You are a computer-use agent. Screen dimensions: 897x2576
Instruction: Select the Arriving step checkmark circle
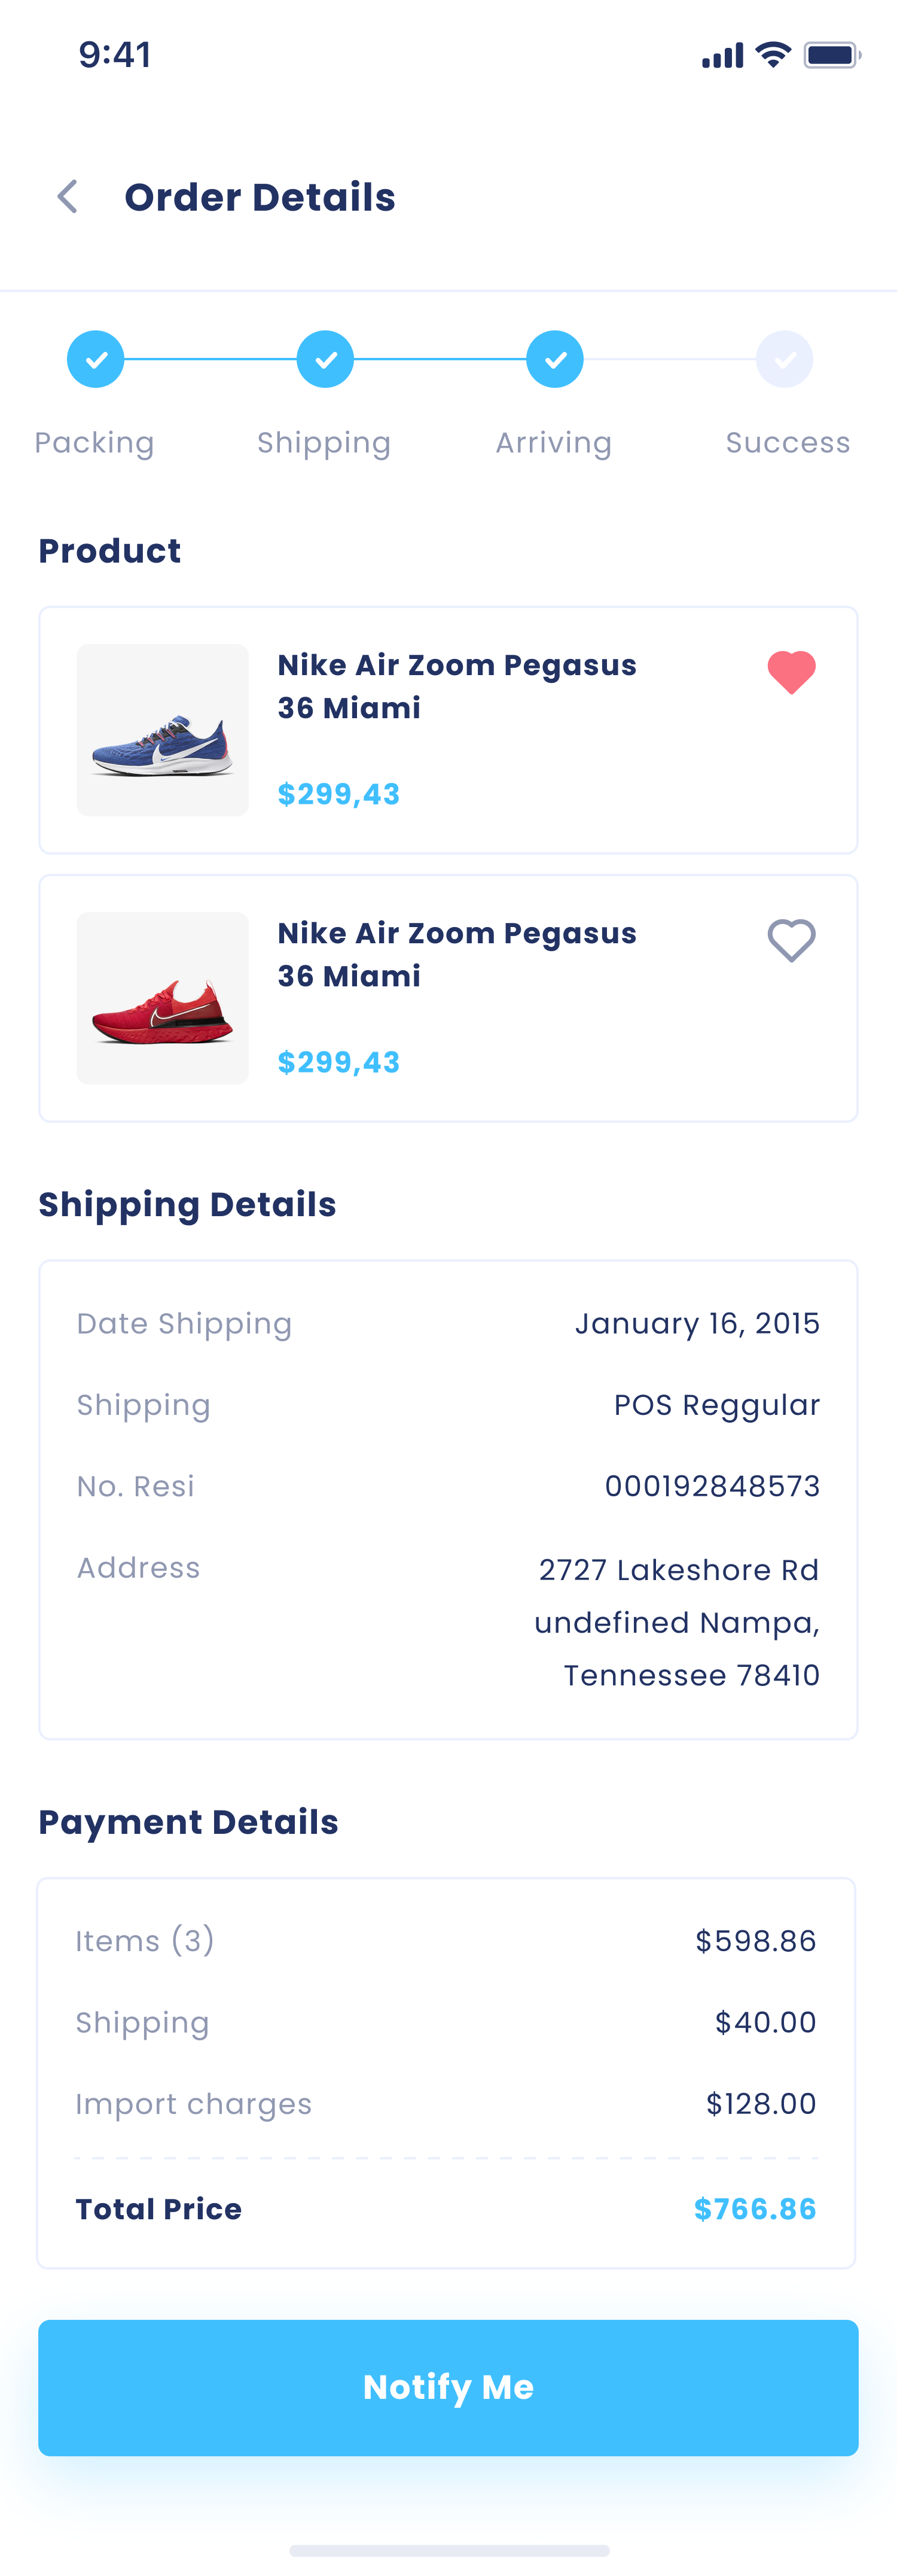[556, 359]
